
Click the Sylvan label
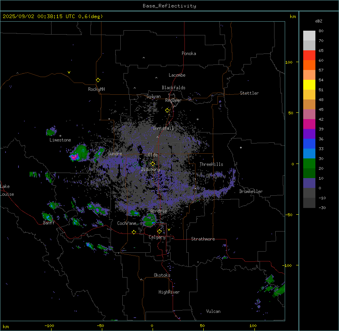153,96
